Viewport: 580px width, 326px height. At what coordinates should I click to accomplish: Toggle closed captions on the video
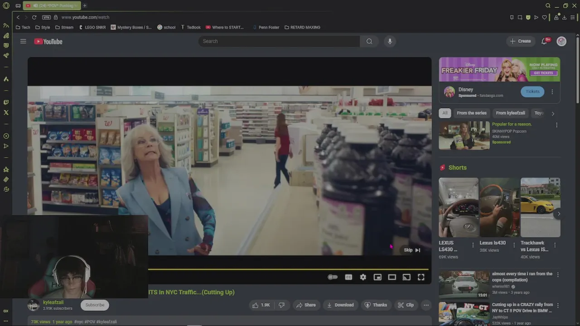point(348,277)
